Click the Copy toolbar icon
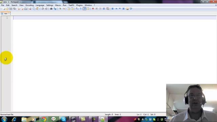Viewport: 217px width, 122px height. pos(34,9)
